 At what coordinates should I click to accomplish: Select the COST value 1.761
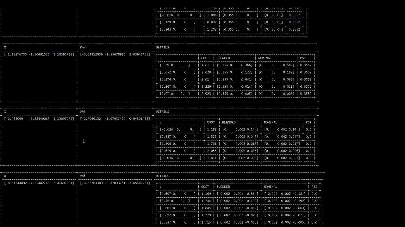pyautogui.click(x=212, y=144)
